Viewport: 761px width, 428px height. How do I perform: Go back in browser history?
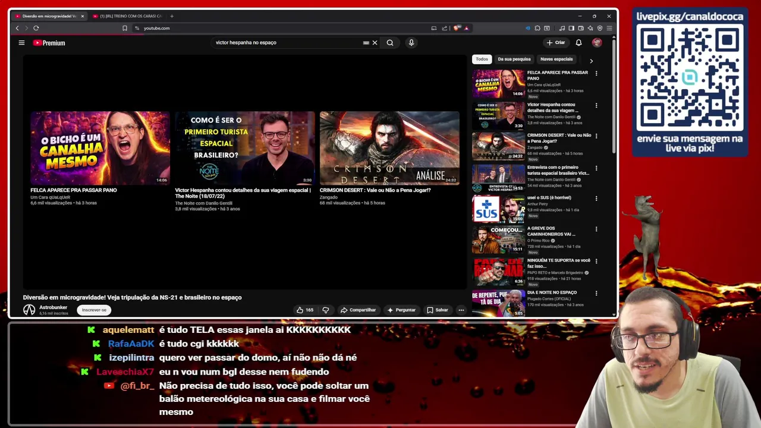[x=17, y=28]
